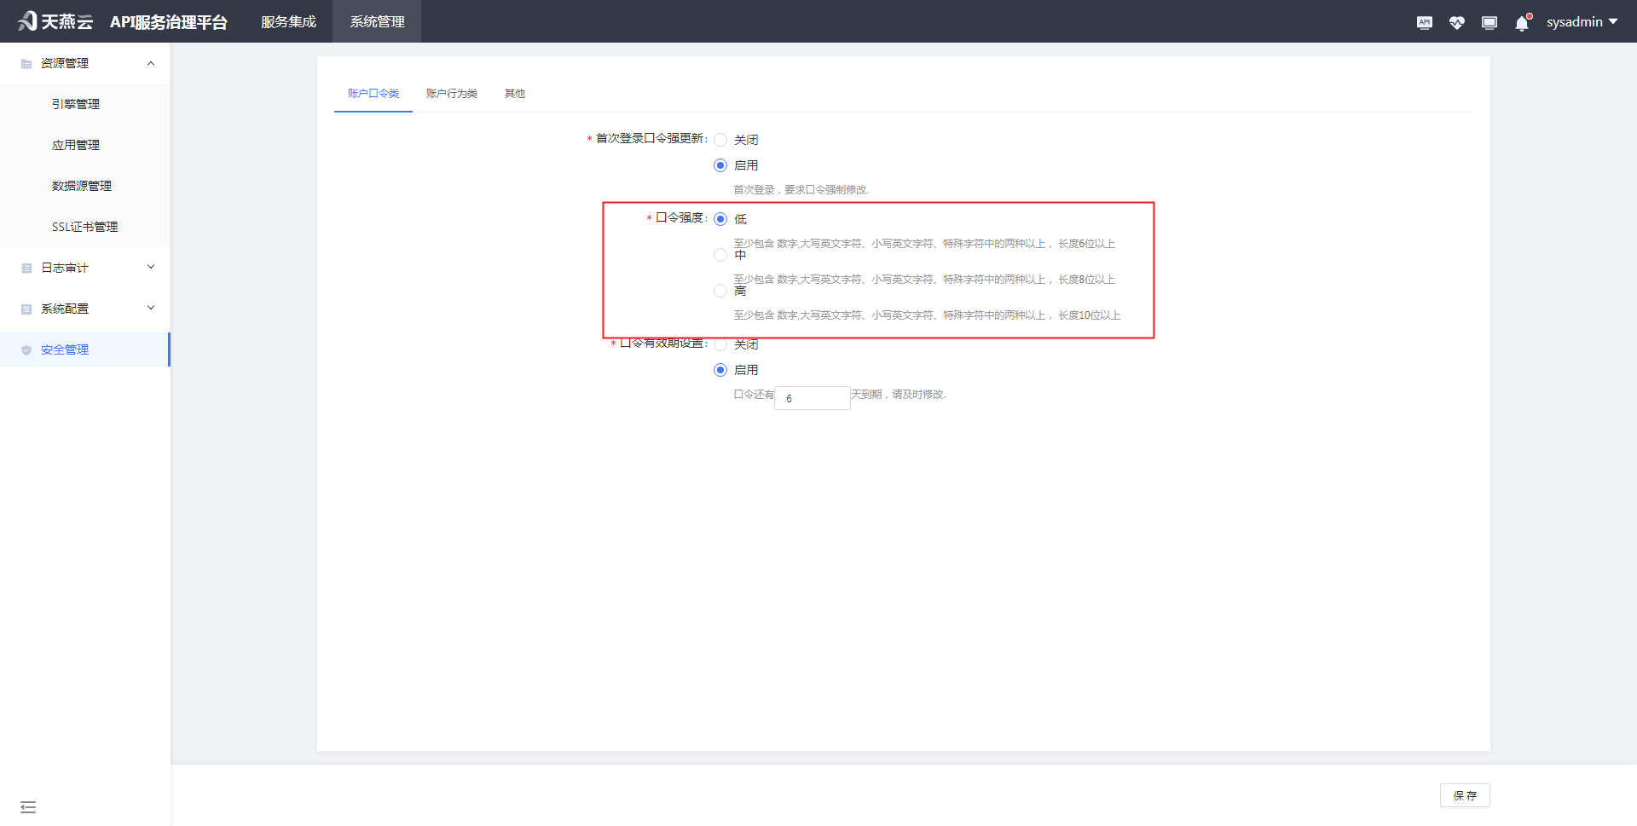Select the 低 password strength radio button
1637x826 pixels.
721,219
